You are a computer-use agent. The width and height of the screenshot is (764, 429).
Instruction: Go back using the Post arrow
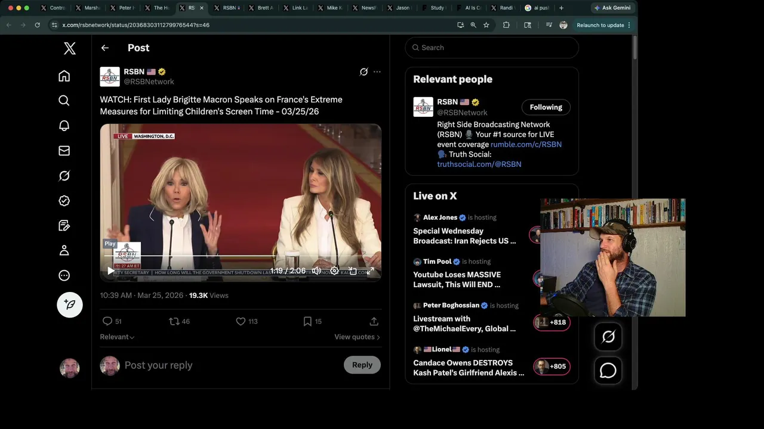[105, 48]
